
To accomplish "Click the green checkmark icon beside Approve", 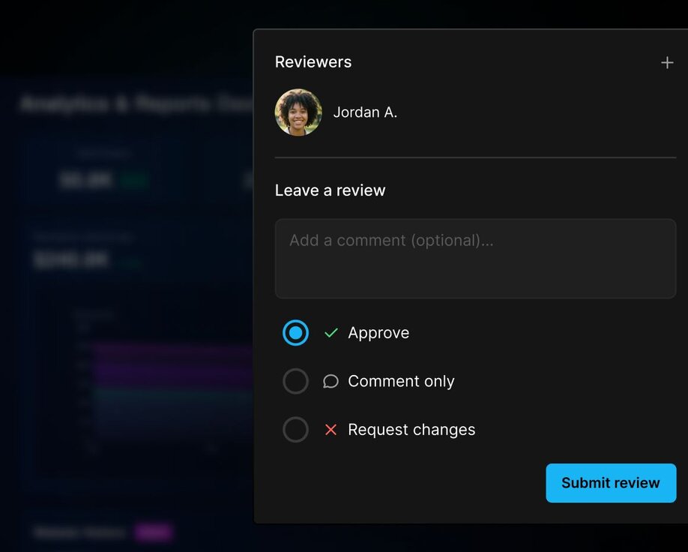I will (x=331, y=333).
